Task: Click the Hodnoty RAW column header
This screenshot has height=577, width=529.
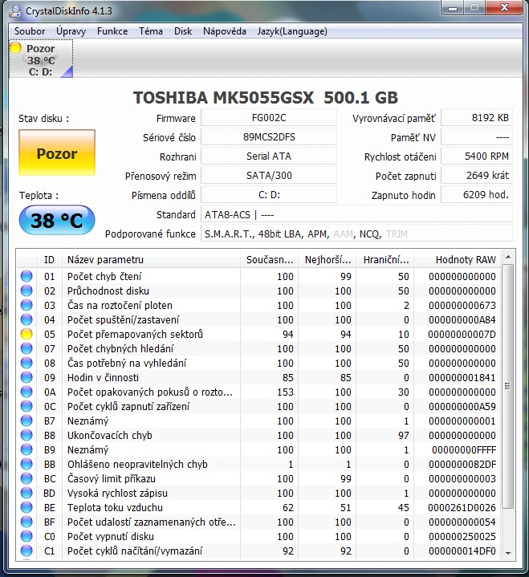Action: coord(458,259)
